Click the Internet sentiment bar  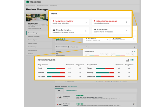(x=56, y=73)
